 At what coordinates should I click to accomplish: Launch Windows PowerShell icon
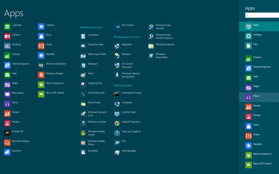click(151, 56)
